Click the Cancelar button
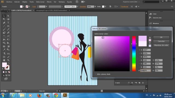 pyautogui.click(x=161, y=41)
